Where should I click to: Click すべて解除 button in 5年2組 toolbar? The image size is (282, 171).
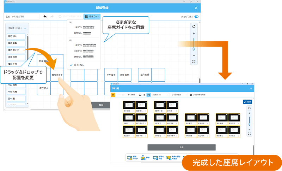(131, 95)
